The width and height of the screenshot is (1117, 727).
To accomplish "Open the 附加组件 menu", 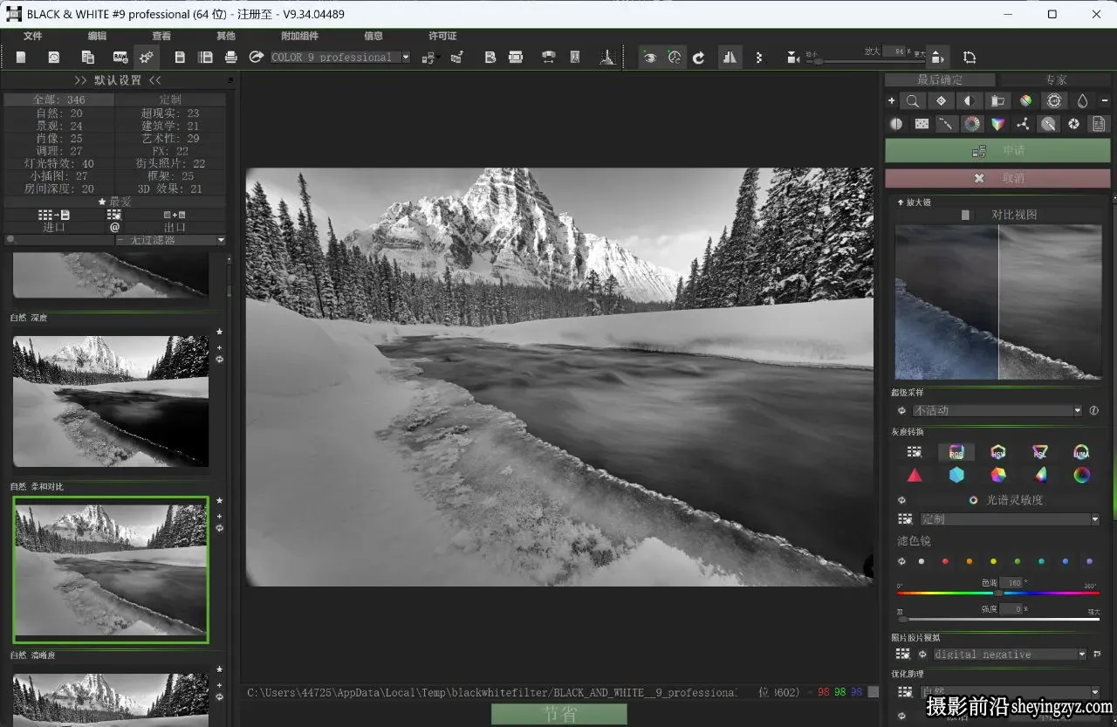I will coord(299,36).
